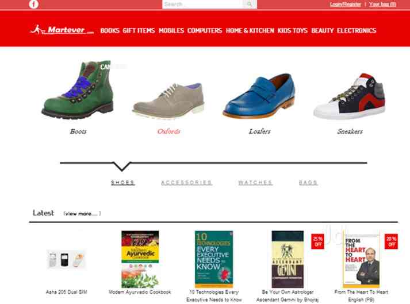Screen dimensions: 410x304
Task: Open the Electronics menu
Action: (357, 30)
